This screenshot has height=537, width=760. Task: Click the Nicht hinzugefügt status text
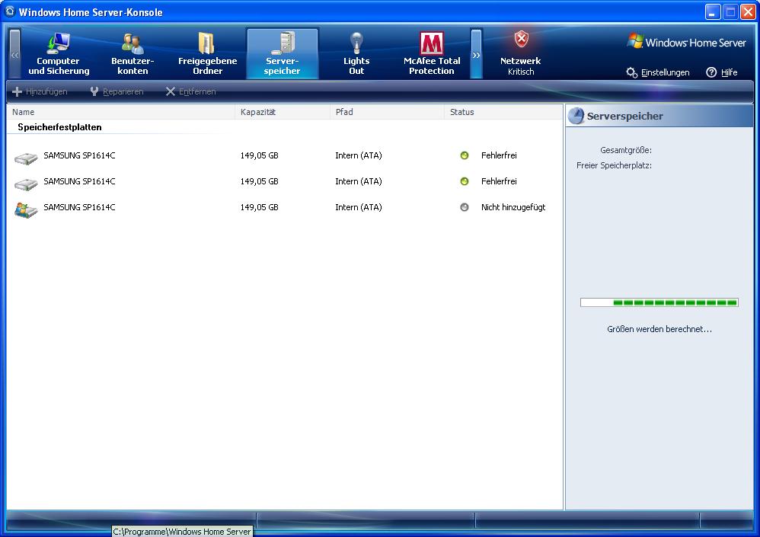tap(513, 207)
